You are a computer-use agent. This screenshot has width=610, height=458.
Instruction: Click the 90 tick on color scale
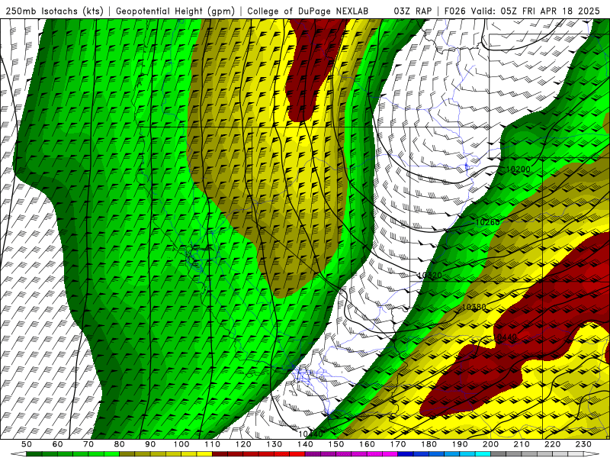[150, 444]
